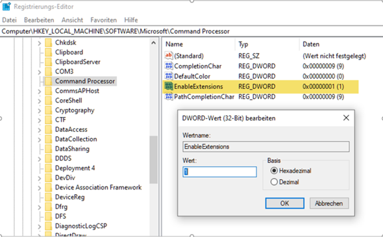Open the Bearbeiten menu
The image size is (383, 237).
pyautogui.click(x=39, y=20)
